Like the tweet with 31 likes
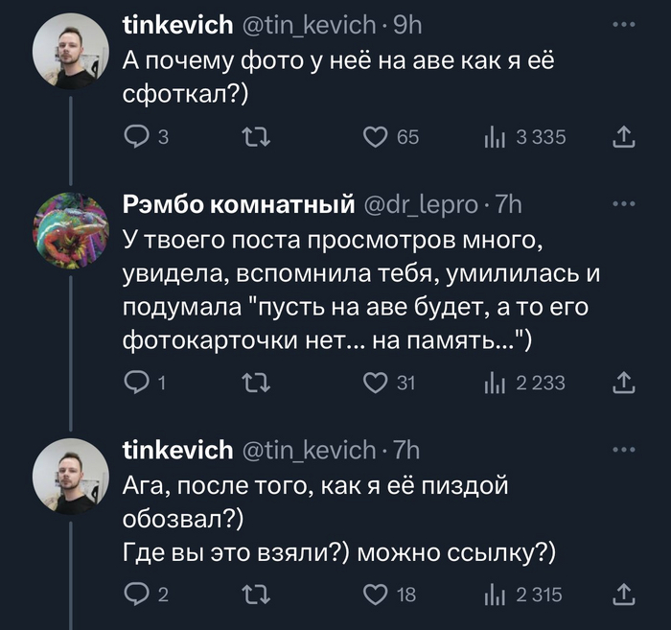The width and height of the screenshot is (671, 630). (x=375, y=383)
